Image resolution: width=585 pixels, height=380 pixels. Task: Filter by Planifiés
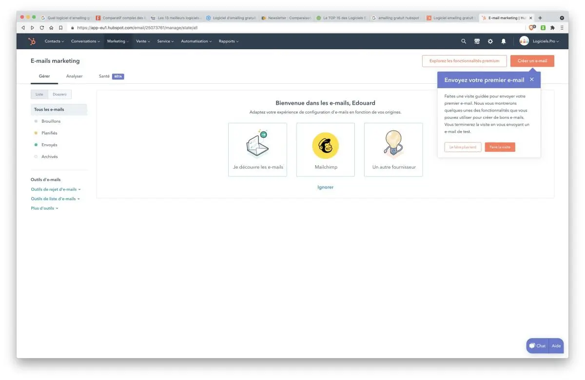pos(49,133)
